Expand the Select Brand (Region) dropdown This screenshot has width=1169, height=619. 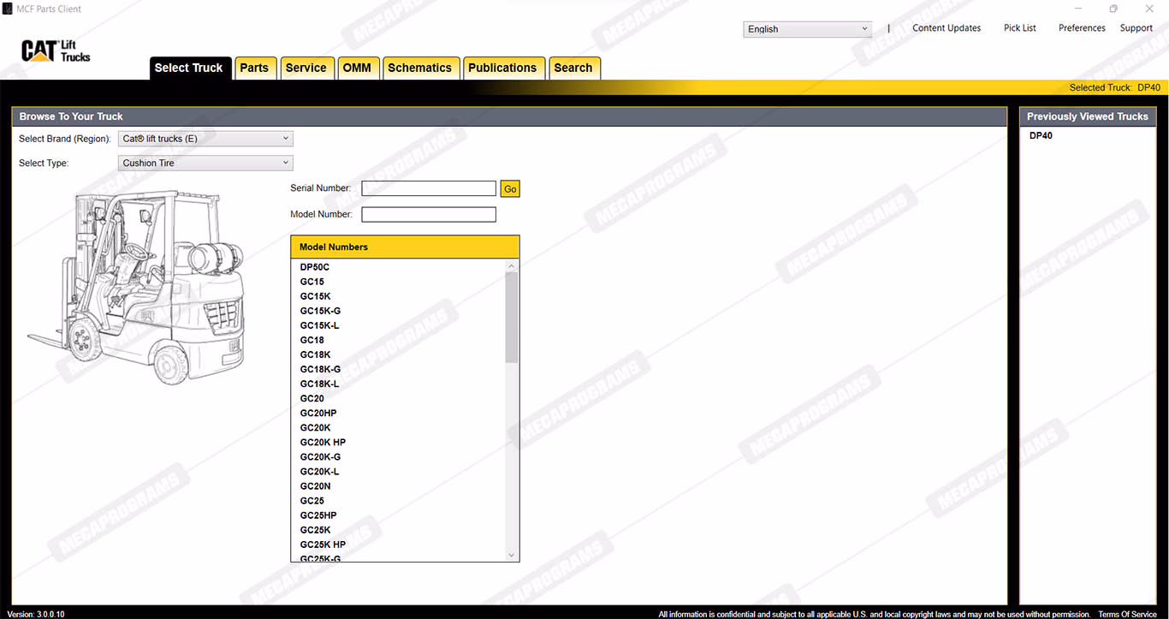point(205,139)
